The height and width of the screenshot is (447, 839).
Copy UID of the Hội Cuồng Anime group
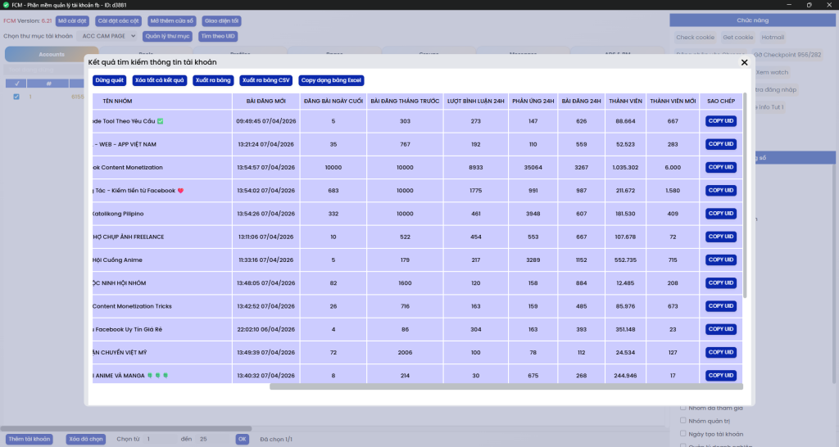(721, 260)
